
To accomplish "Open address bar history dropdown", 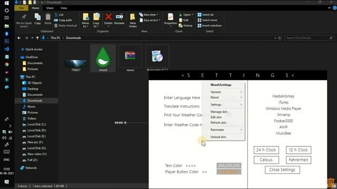I will click(x=275, y=38).
